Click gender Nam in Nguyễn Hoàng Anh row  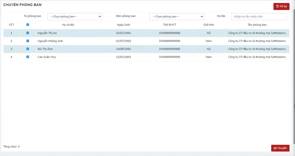click(209, 41)
